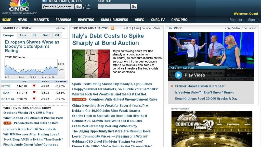Open Soup Kitchens Feed 20,000 Greeks link
261x147 pixels.
click(x=206, y=99)
